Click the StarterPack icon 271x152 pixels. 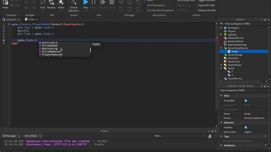(225, 62)
